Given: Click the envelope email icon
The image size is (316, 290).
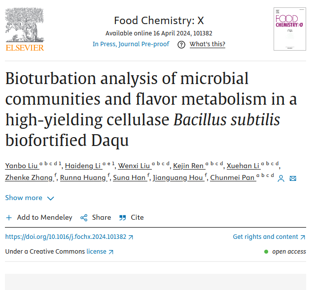Looking at the screenshot, I should click(293, 178).
